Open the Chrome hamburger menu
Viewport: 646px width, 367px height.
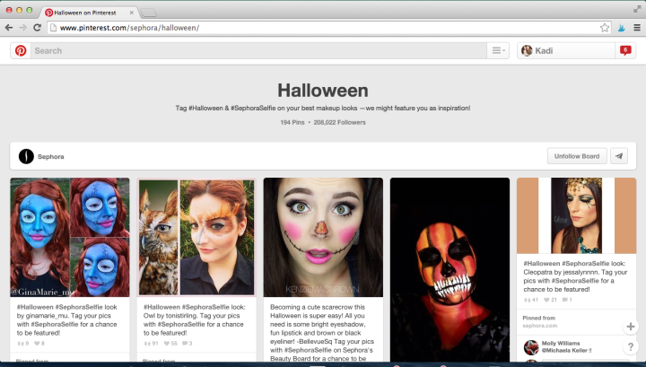pos(636,28)
